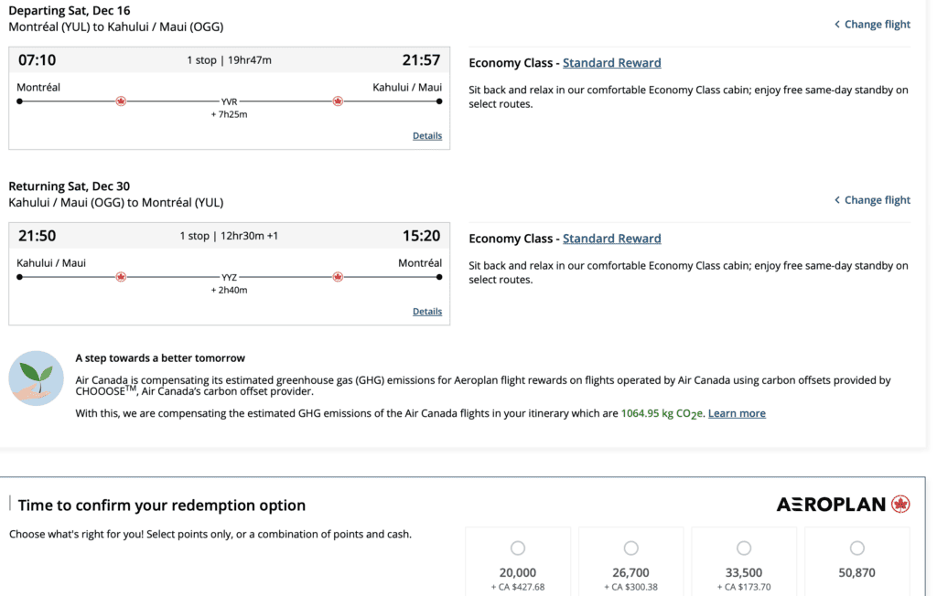Click the YVR stopover label
Image resolution: width=937 pixels, height=596 pixels.
coord(229,101)
